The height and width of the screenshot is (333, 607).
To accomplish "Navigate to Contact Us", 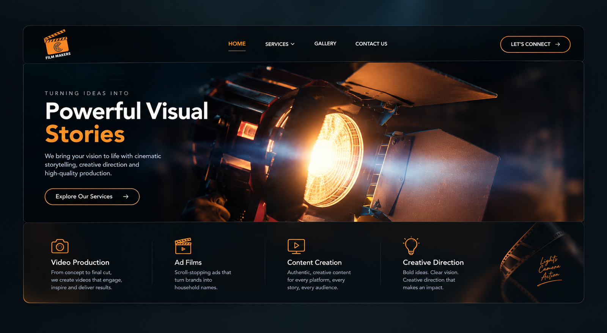I will [x=371, y=44].
